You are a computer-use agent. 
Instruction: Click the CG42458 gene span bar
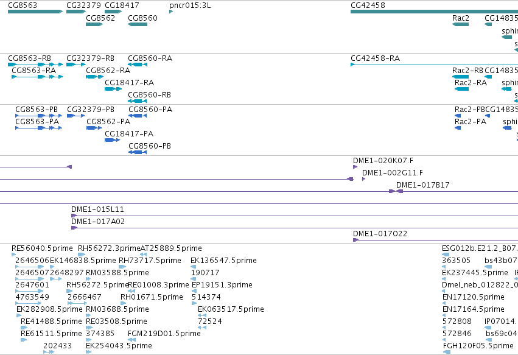(x=434, y=12)
